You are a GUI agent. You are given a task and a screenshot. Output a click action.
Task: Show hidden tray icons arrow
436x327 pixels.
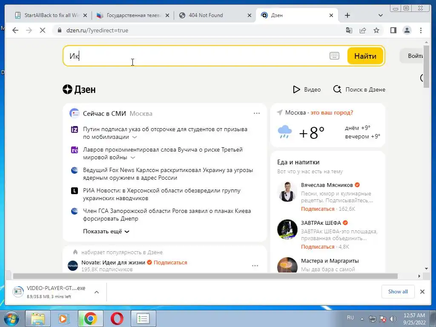point(362,319)
